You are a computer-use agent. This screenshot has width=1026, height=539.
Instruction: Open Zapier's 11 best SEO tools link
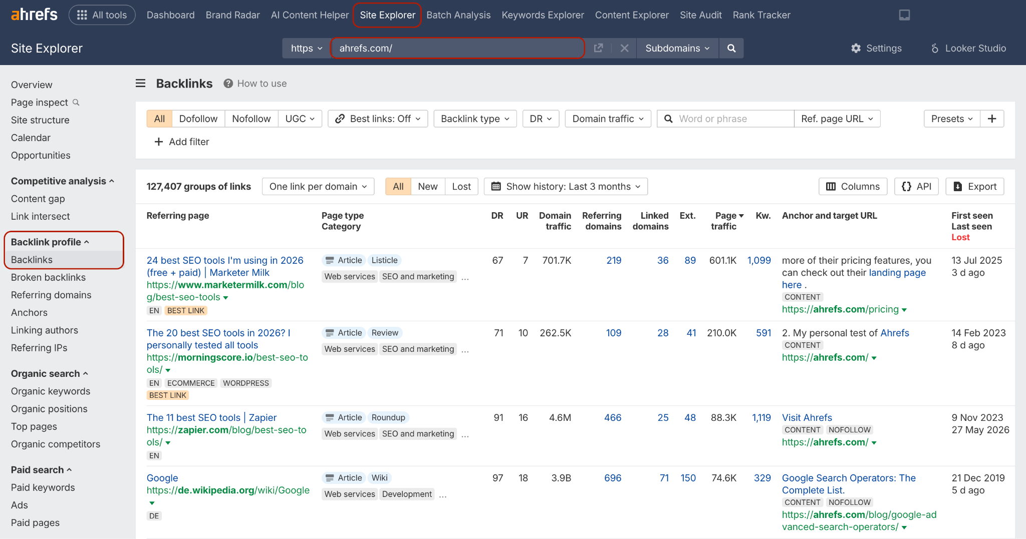point(211,417)
